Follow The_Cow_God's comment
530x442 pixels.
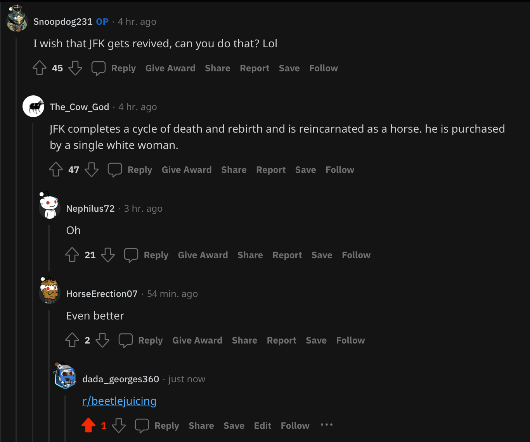tap(339, 170)
